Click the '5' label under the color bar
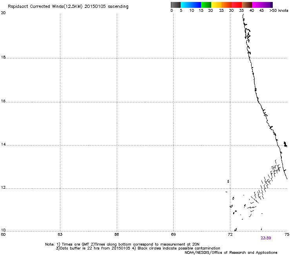 (181, 11)
